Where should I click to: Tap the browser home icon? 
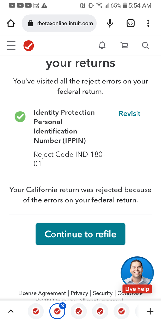tap(11, 24)
